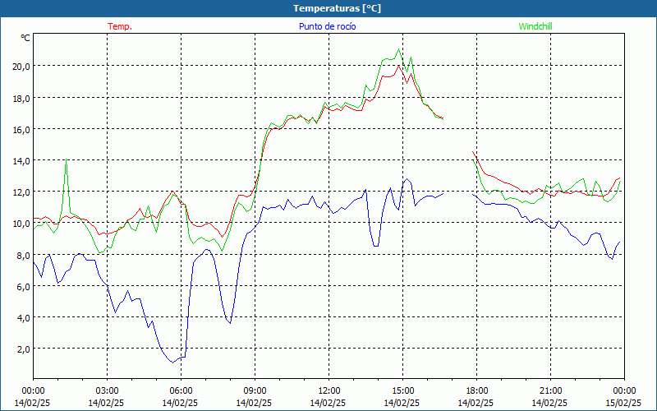657x411 pixels.
Task: Select the 18:00 time axis marker
Action: point(476,390)
